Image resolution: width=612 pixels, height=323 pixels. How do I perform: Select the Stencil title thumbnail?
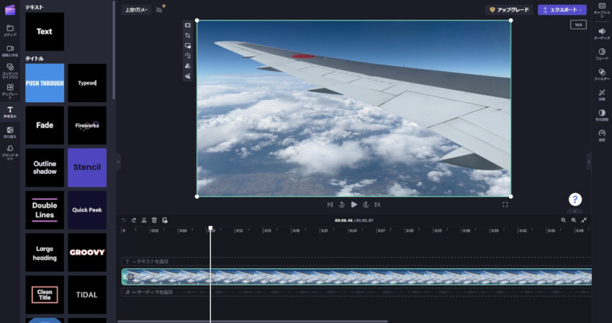tap(87, 167)
